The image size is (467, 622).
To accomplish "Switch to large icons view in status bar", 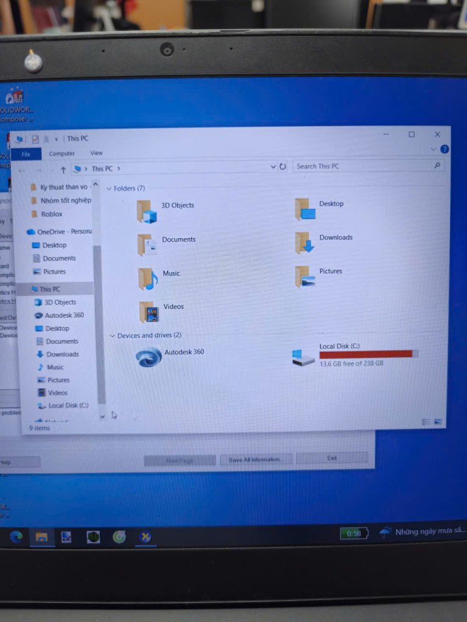I will (438, 422).
